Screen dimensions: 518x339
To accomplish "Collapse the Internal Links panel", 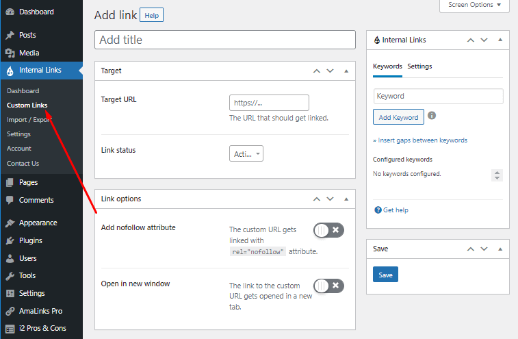I will (500, 40).
